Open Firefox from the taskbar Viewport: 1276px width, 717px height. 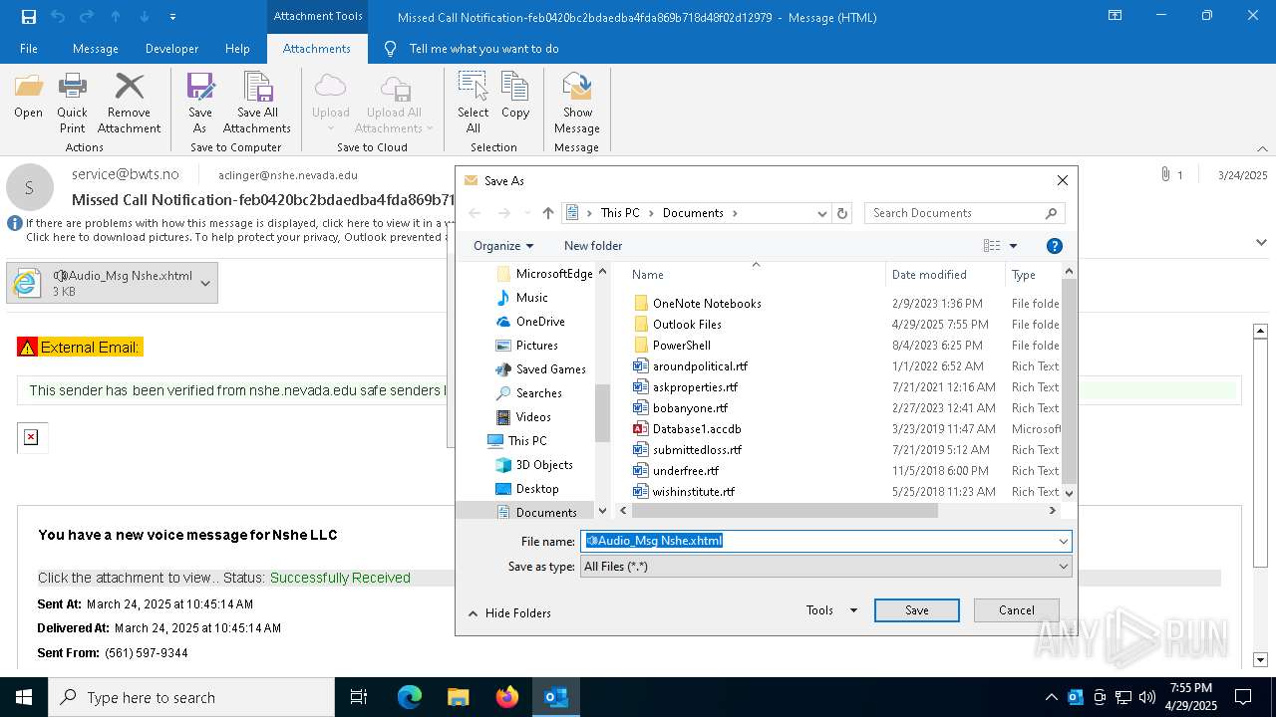pos(507,697)
